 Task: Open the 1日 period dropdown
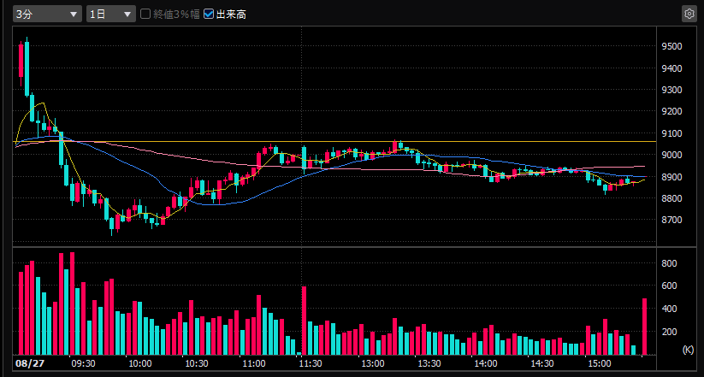point(111,14)
